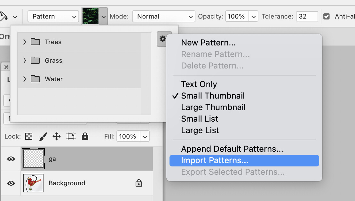Toggle the Anti-alias checkbox

coord(327,16)
